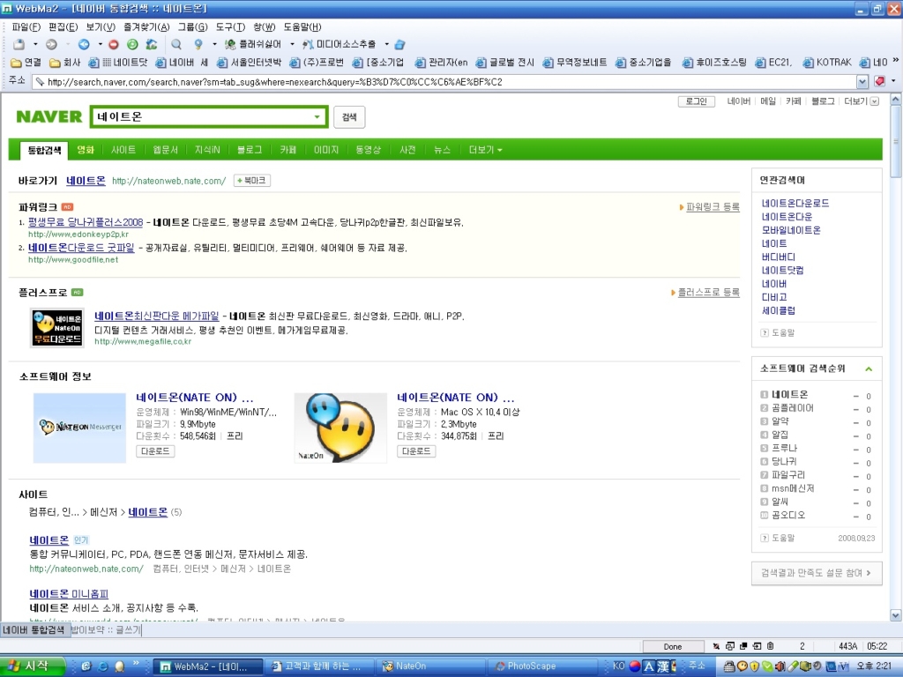The image size is (903, 677).
Task: Show more bookmarks with the chevron
Action: pyautogui.click(x=896, y=61)
